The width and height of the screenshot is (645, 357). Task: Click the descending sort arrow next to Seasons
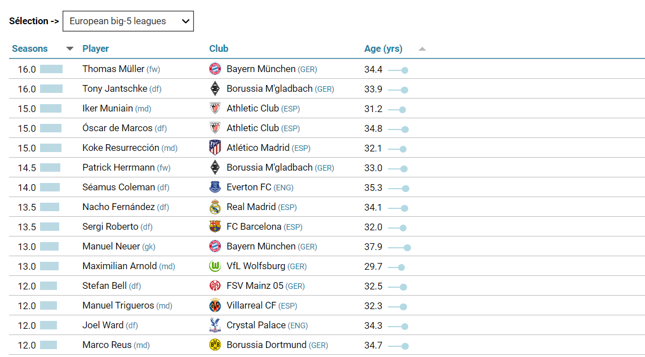coord(70,49)
